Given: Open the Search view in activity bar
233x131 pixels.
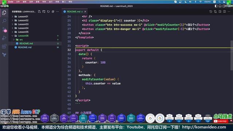Looking at the screenshot, I should coord(4,21).
